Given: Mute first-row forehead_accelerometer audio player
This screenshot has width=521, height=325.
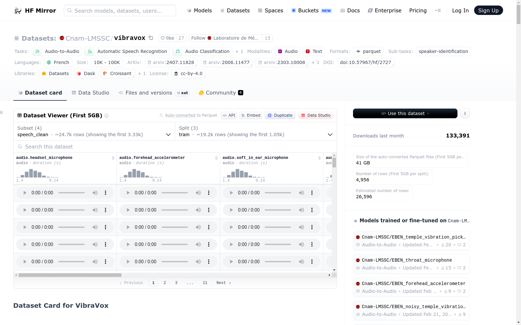Looking at the screenshot, I should click(198, 193).
